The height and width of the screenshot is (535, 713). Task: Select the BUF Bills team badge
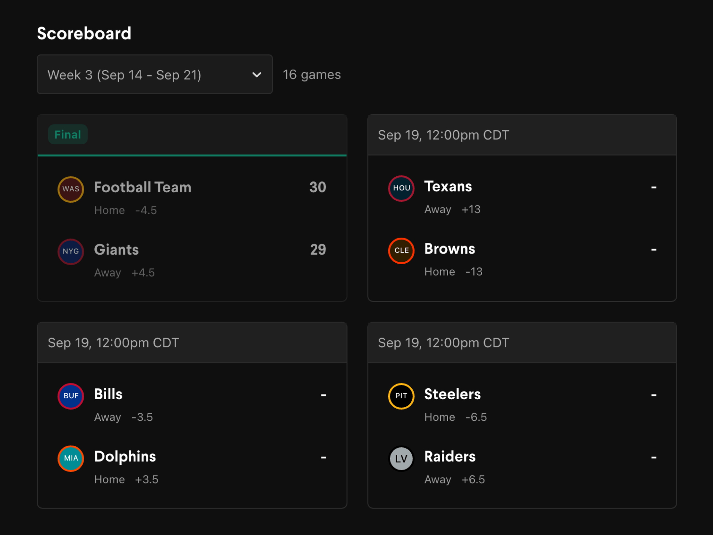(71, 396)
